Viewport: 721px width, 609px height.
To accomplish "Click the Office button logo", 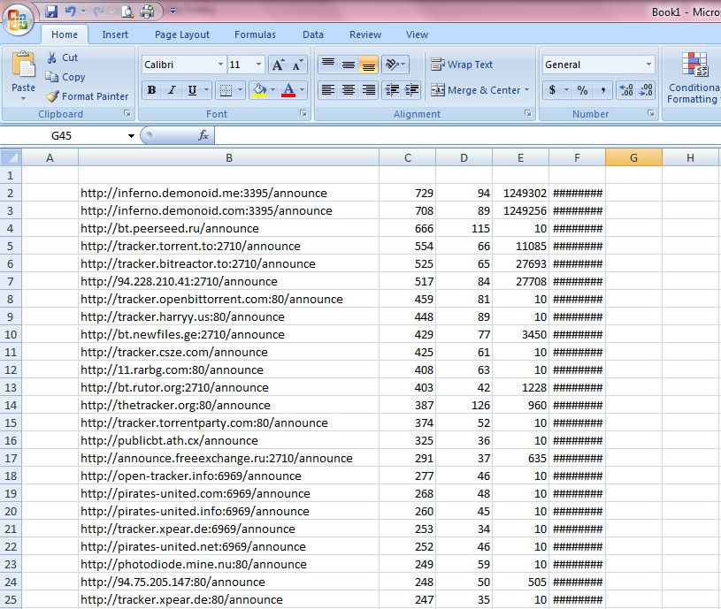I will click(x=18, y=19).
